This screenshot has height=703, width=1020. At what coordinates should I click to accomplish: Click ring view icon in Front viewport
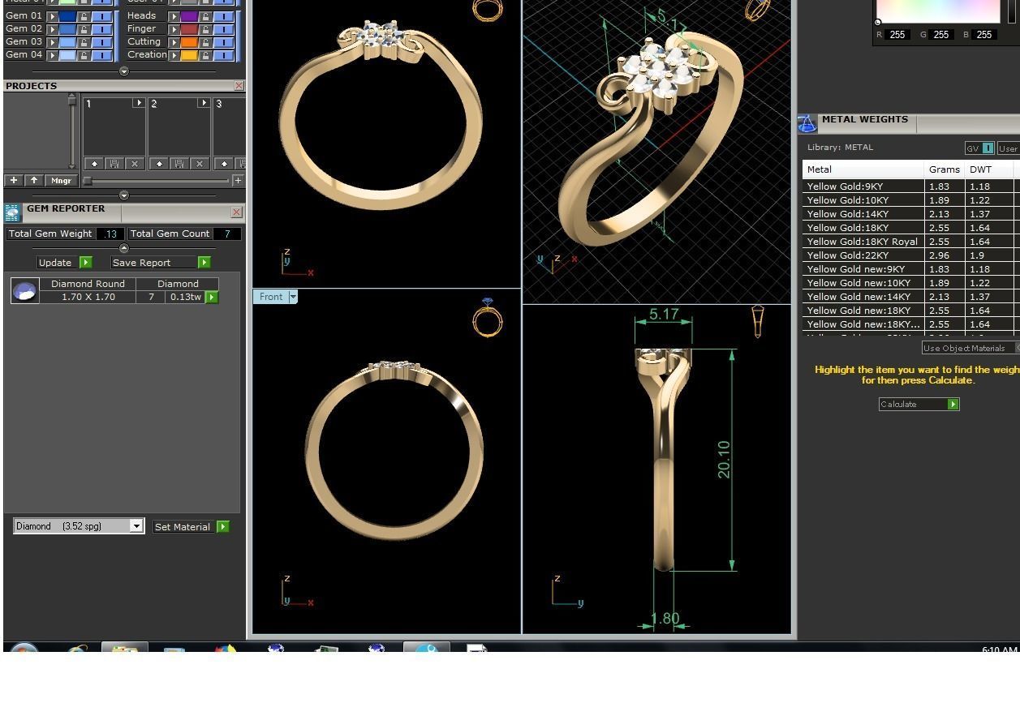click(487, 317)
